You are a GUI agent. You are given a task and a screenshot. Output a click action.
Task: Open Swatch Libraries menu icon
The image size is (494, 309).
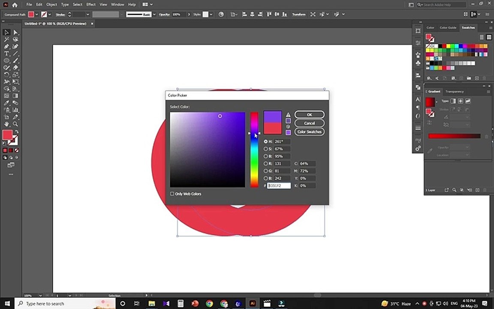(x=429, y=78)
